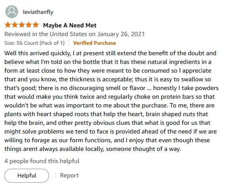Viewport: 226px width, 187px height.
Task: Click the second orange rating star
Action: pyautogui.click(x=15, y=25)
